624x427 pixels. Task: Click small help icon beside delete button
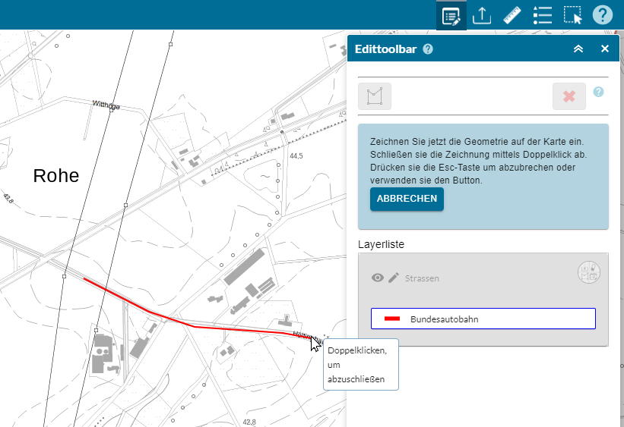point(598,92)
